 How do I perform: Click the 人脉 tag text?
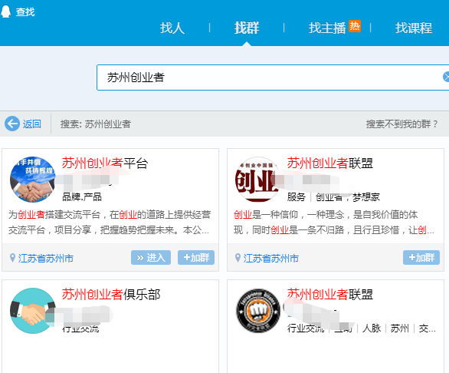tap(372, 328)
